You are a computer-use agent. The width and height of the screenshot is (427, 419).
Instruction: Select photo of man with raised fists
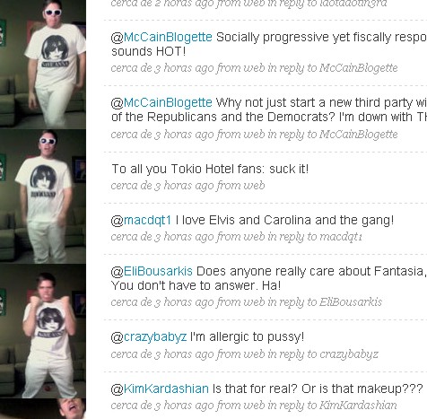(43, 331)
